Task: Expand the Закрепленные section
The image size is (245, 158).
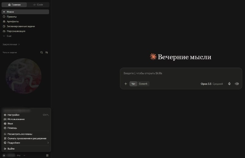Action: [x=11, y=44]
